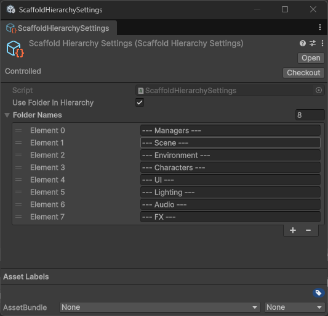
Task: Remove a folder name with minus icon
Action: [x=308, y=230]
